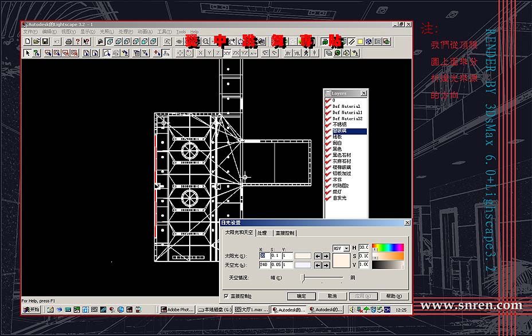Click the green circle table icon
The height and width of the screenshot is (336, 532).
(338, 53)
